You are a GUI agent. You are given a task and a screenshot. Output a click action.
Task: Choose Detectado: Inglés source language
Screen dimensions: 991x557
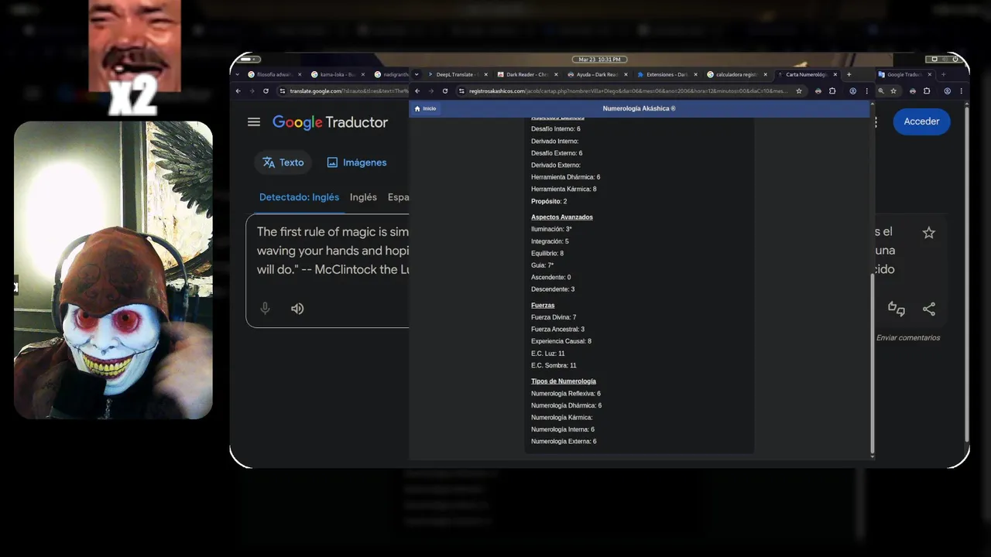(299, 197)
